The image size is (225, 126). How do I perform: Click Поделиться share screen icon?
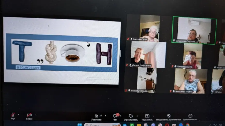point(147,117)
